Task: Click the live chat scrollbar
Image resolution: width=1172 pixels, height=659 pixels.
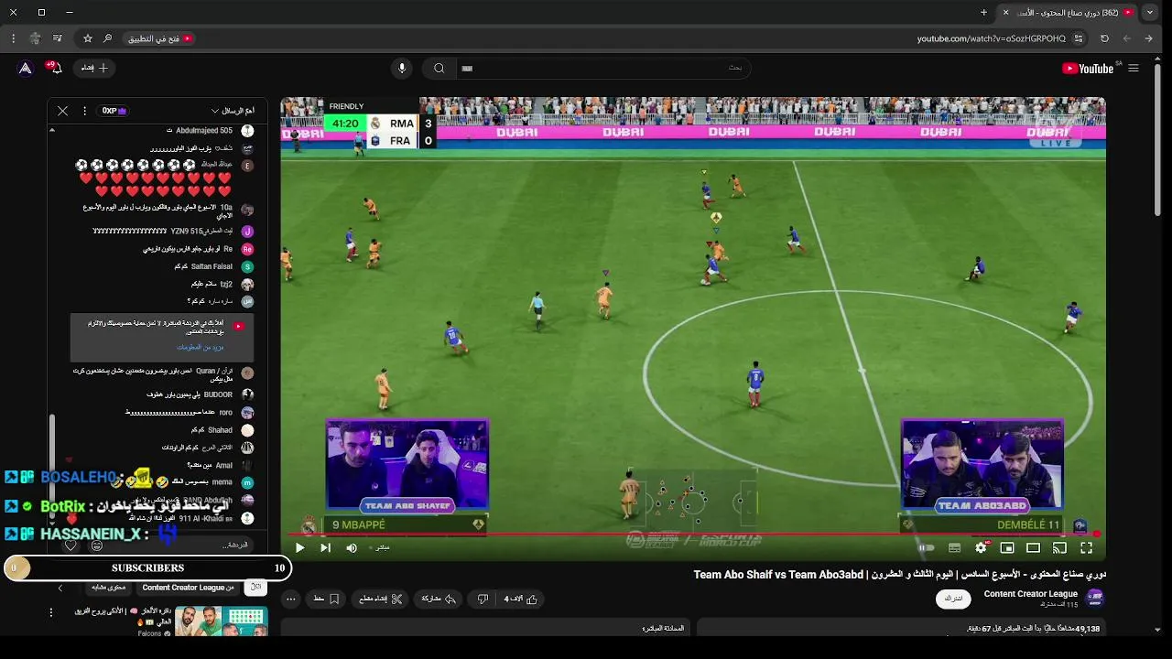Action: 52,467
